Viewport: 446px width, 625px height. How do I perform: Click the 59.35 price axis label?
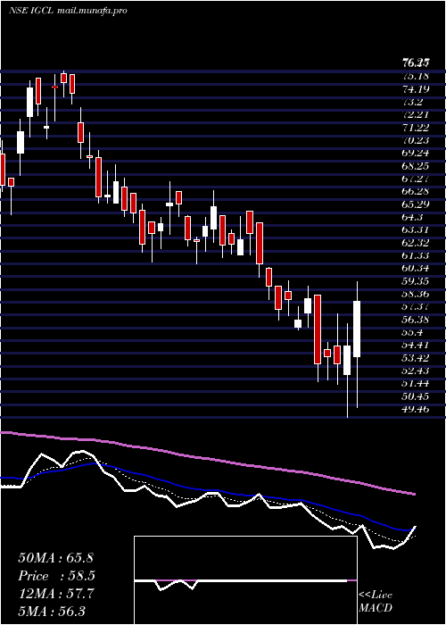tap(417, 281)
